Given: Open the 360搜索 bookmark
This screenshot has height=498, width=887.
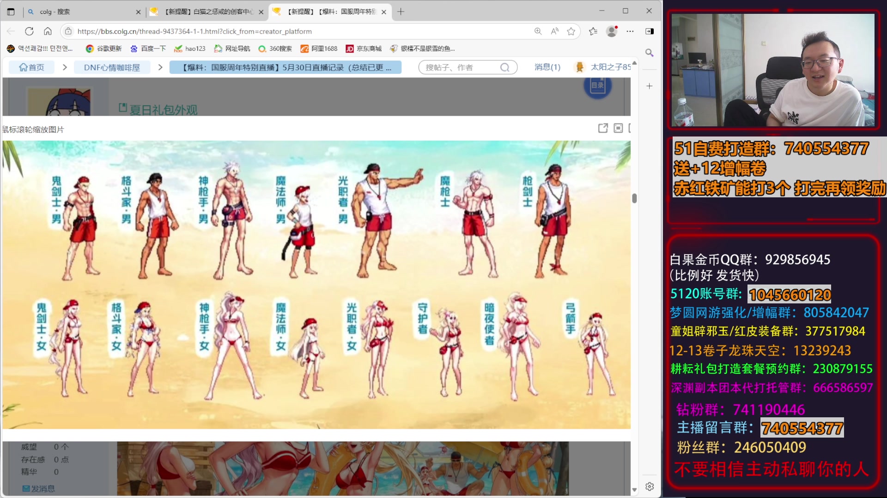Looking at the screenshot, I should (x=275, y=48).
